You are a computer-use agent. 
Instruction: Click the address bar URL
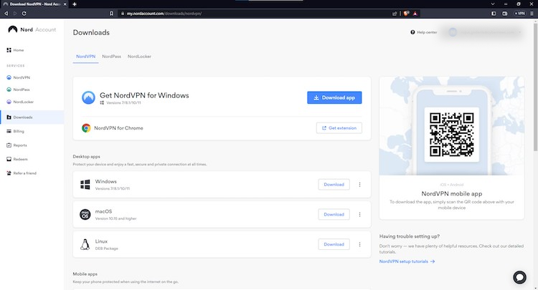pyautogui.click(x=164, y=14)
